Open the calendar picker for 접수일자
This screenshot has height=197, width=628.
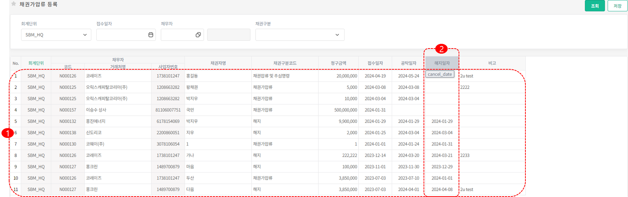(x=150, y=35)
